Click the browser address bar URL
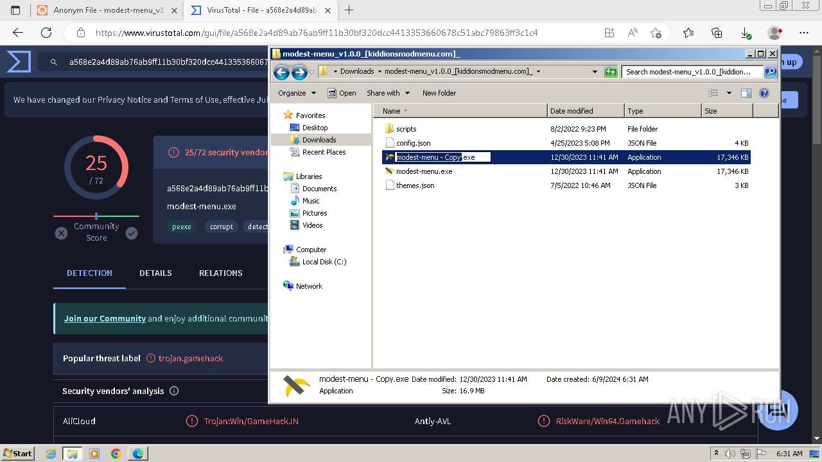 [317, 33]
